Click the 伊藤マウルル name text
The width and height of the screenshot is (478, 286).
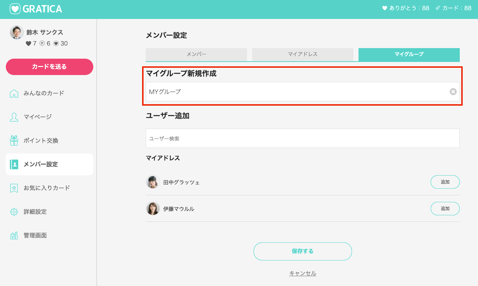(179, 209)
